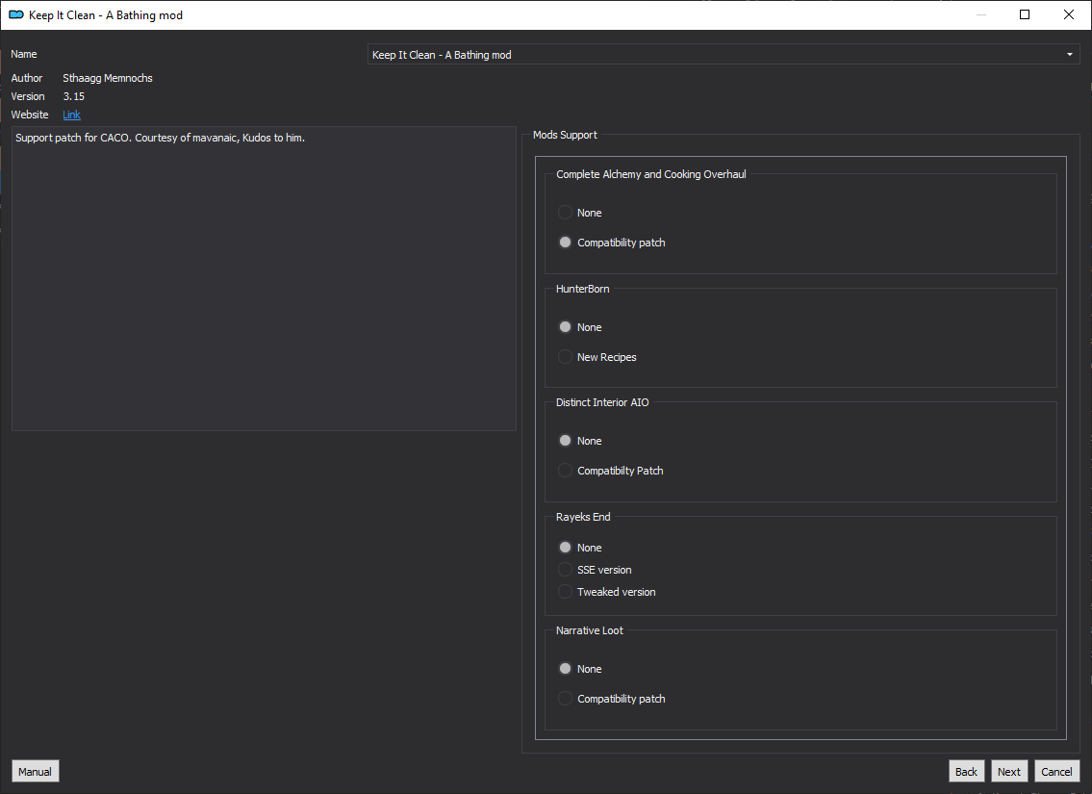Click the Mods Support group label
This screenshot has width=1092, height=794.
tap(565, 135)
